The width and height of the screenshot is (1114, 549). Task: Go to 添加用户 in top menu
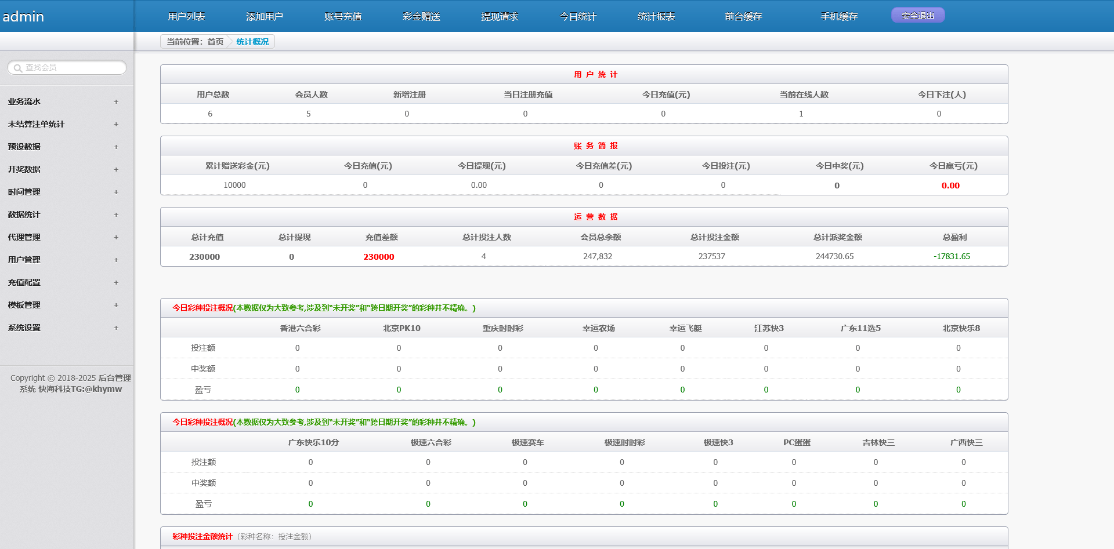pos(265,16)
